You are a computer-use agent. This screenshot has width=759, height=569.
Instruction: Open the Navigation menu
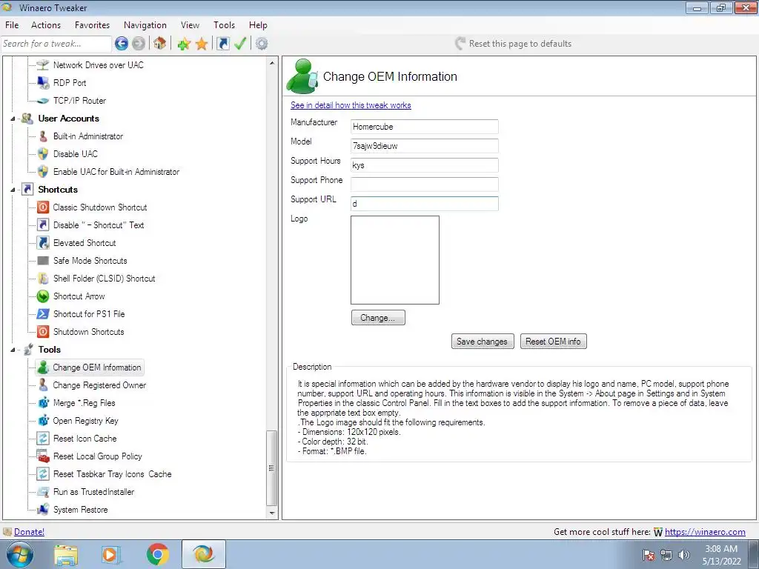pos(145,25)
